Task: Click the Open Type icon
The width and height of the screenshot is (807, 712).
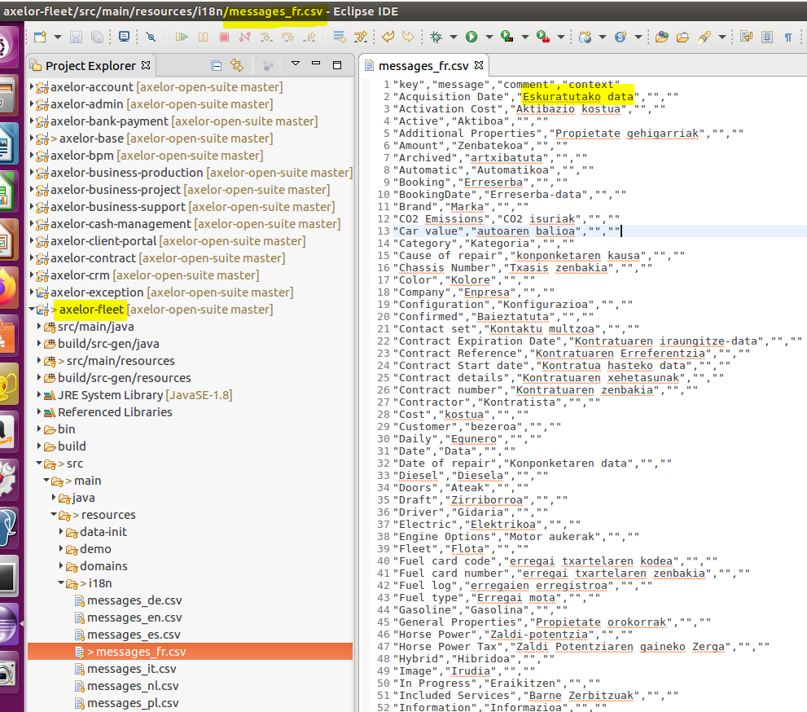Action: [662, 37]
